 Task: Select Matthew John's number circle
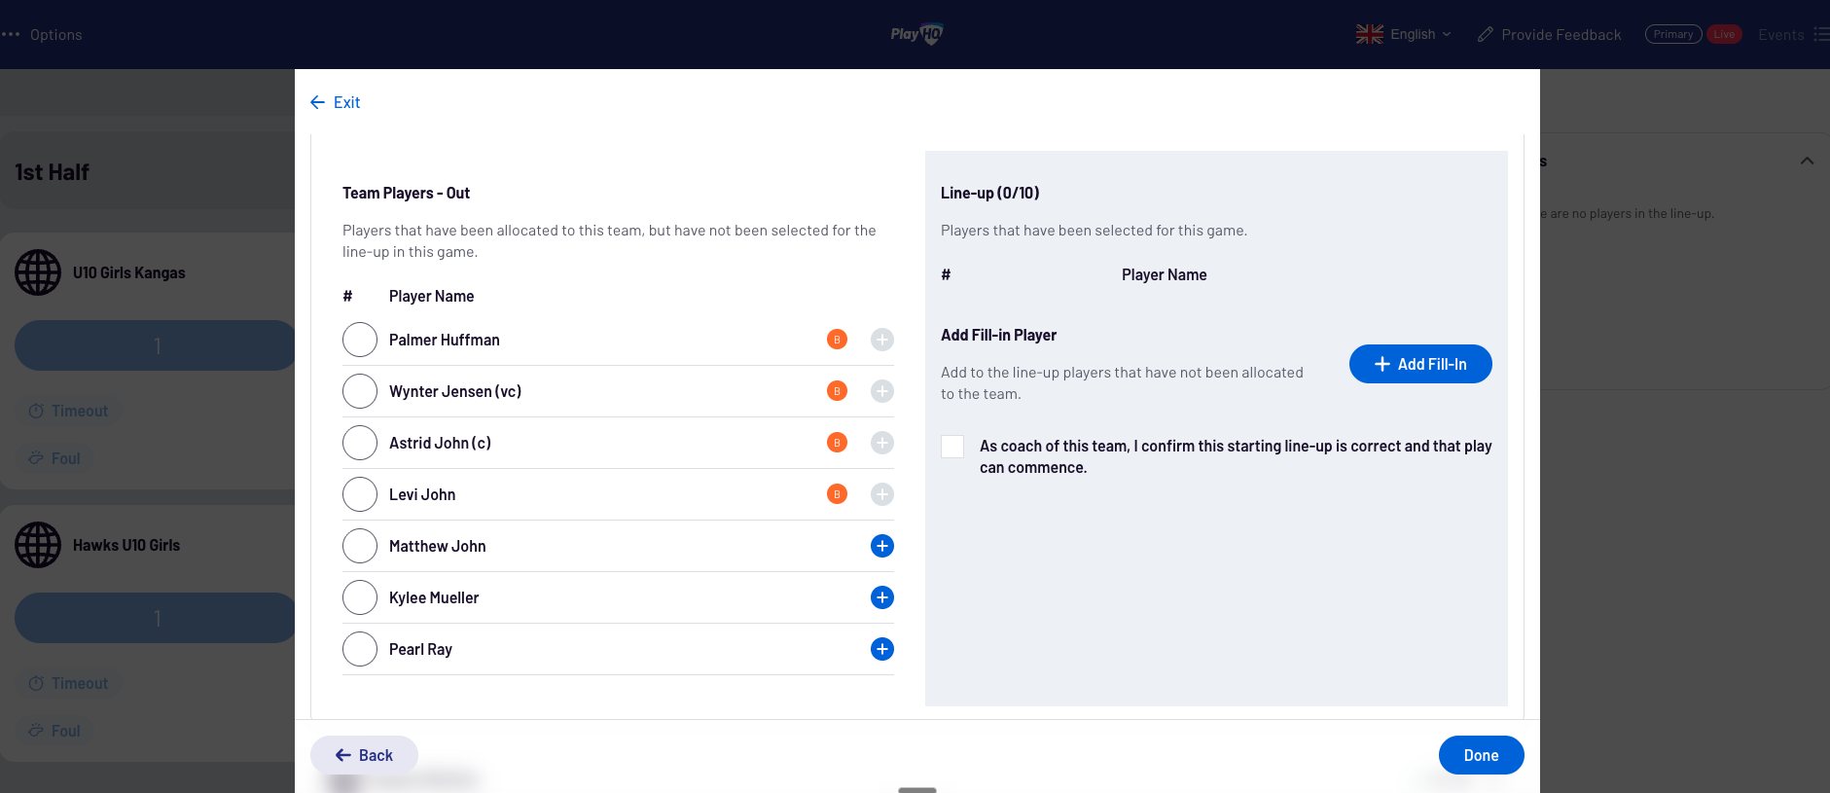(360, 546)
